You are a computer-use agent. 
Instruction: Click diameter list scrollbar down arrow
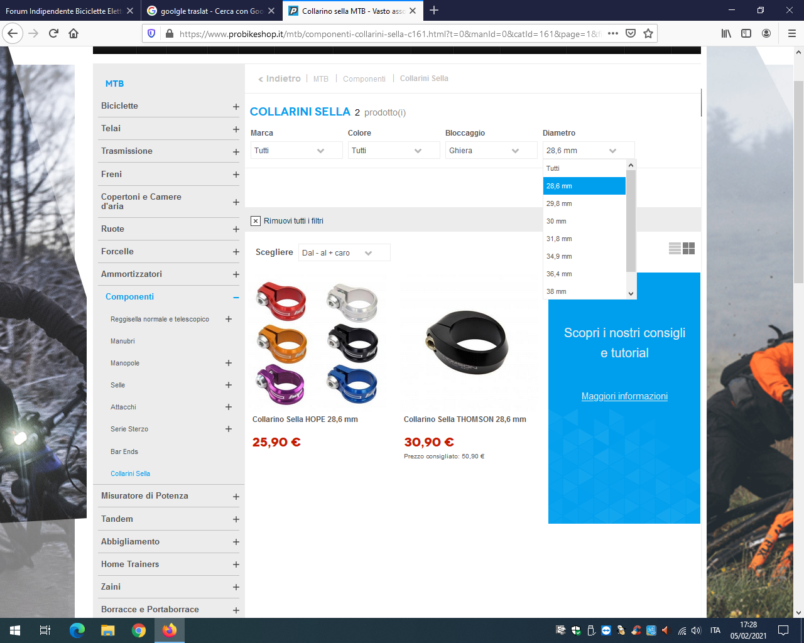[631, 293]
